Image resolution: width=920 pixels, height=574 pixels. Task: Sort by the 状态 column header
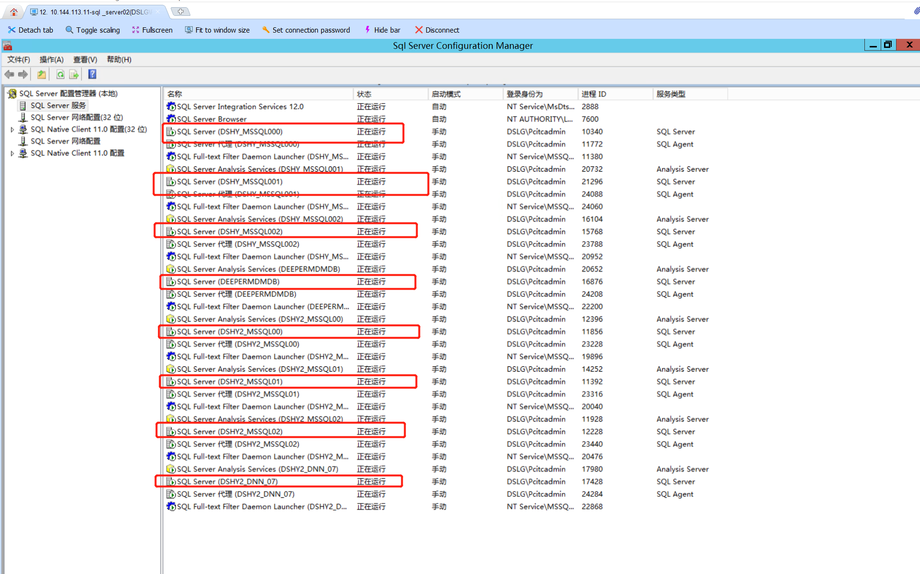(391, 94)
